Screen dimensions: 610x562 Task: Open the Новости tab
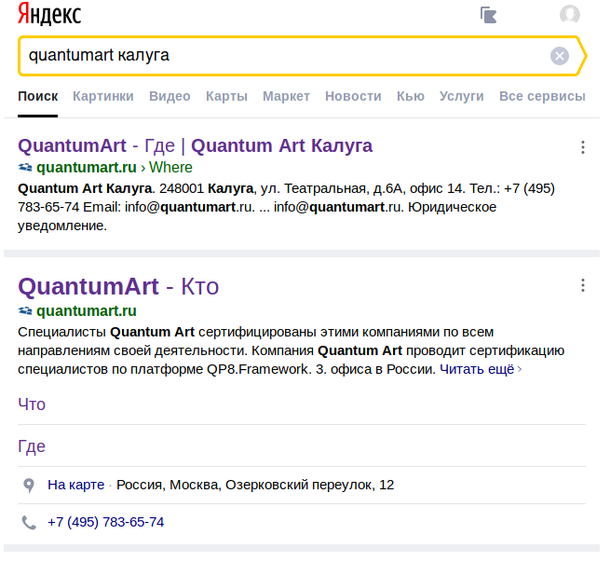click(x=353, y=96)
